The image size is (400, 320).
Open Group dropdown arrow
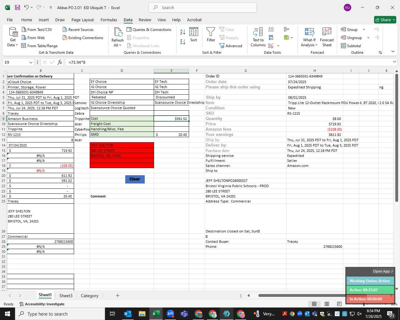pyautogui.click(x=364, y=30)
